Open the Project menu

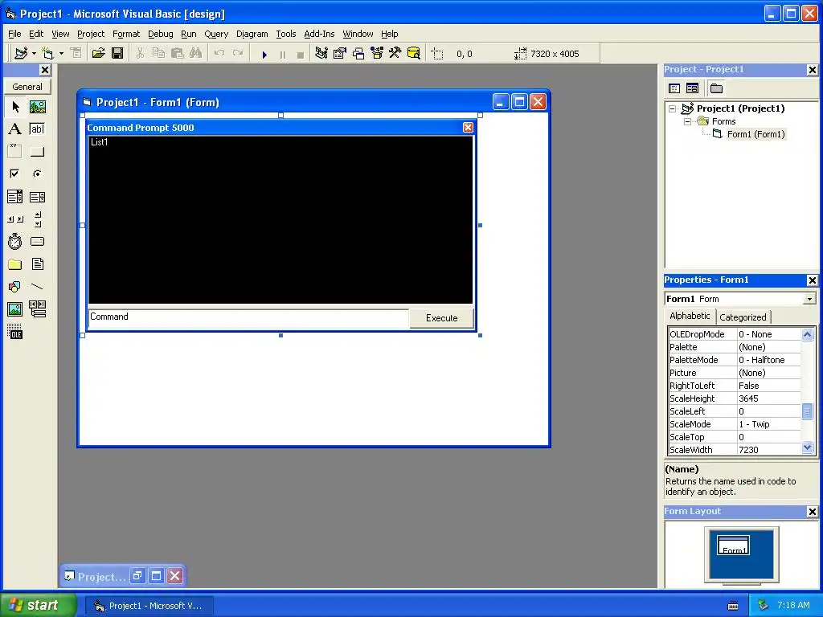(91, 34)
